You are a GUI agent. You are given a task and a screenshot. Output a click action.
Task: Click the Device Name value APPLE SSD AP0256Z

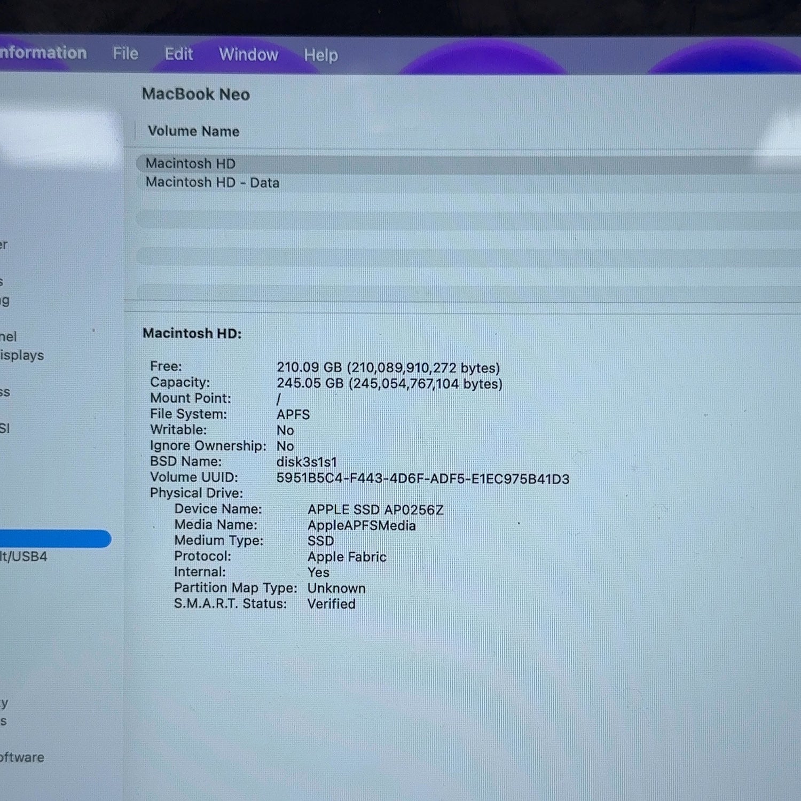click(x=375, y=509)
